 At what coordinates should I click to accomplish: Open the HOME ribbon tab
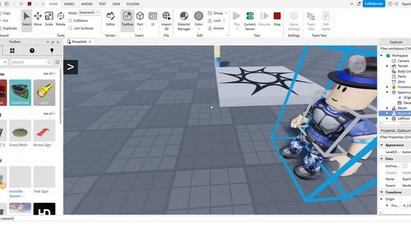[53, 4]
